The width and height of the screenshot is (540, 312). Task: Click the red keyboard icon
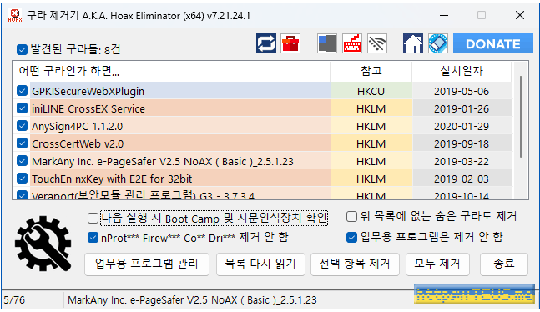point(352,43)
